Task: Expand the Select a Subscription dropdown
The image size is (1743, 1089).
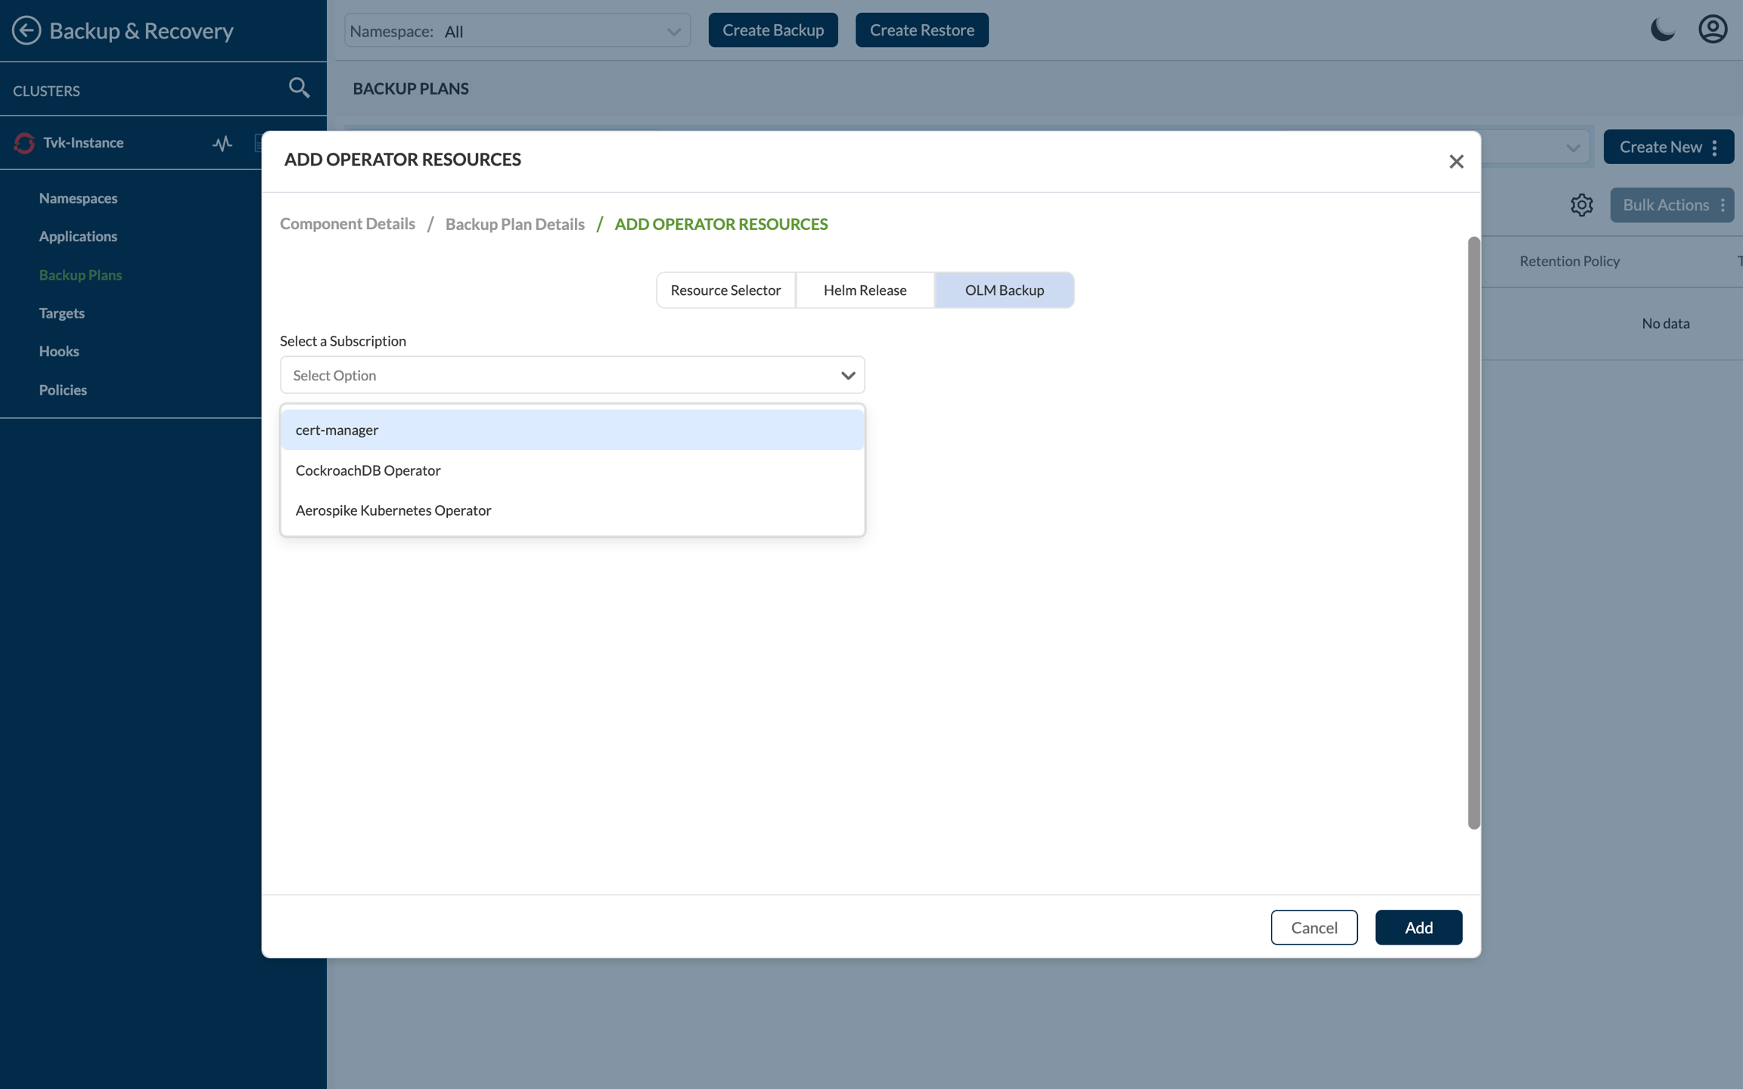Action: tap(572, 375)
